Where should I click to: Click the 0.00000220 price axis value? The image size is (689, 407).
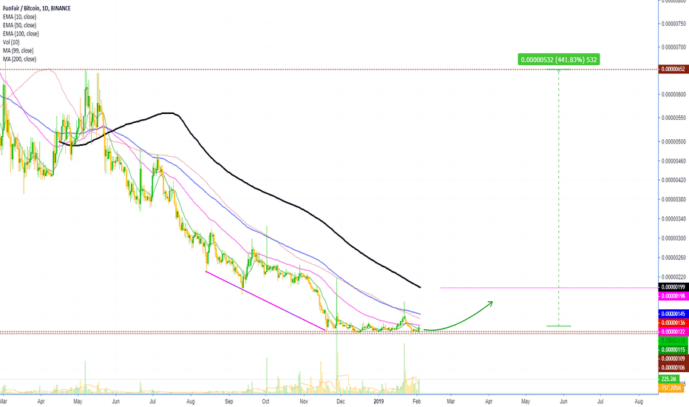pyautogui.click(x=673, y=277)
